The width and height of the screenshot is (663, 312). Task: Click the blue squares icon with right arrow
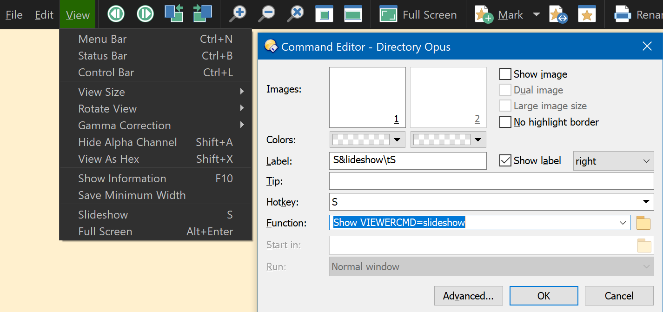click(x=203, y=14)
